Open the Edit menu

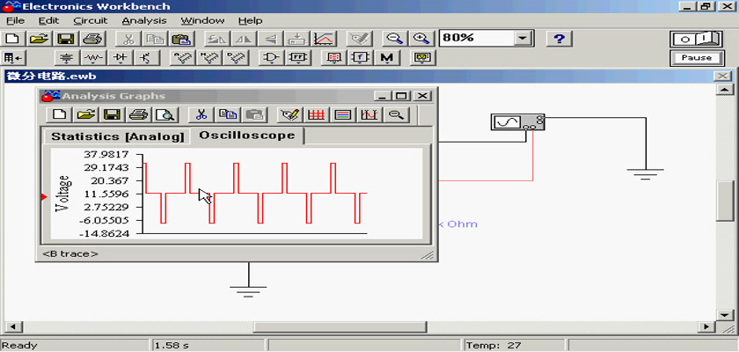(48, 21)
